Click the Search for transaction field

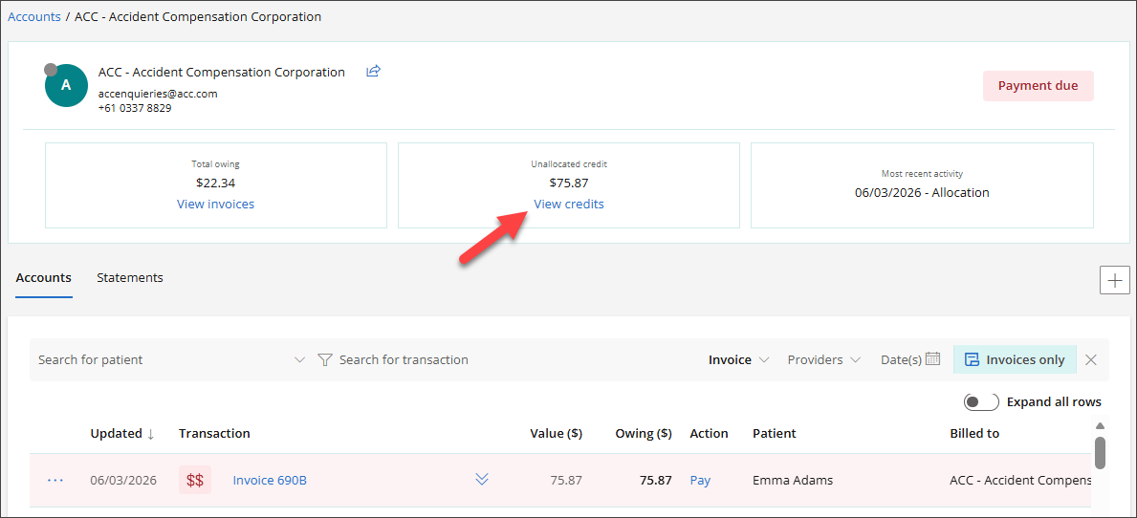pos(404,360)
